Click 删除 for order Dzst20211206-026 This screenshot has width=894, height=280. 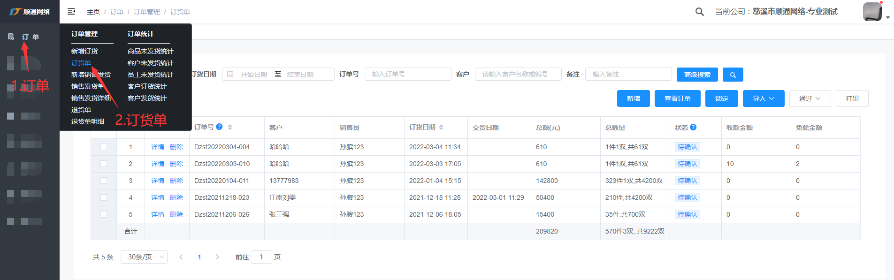pyautogui.click(x=176, y=214)
